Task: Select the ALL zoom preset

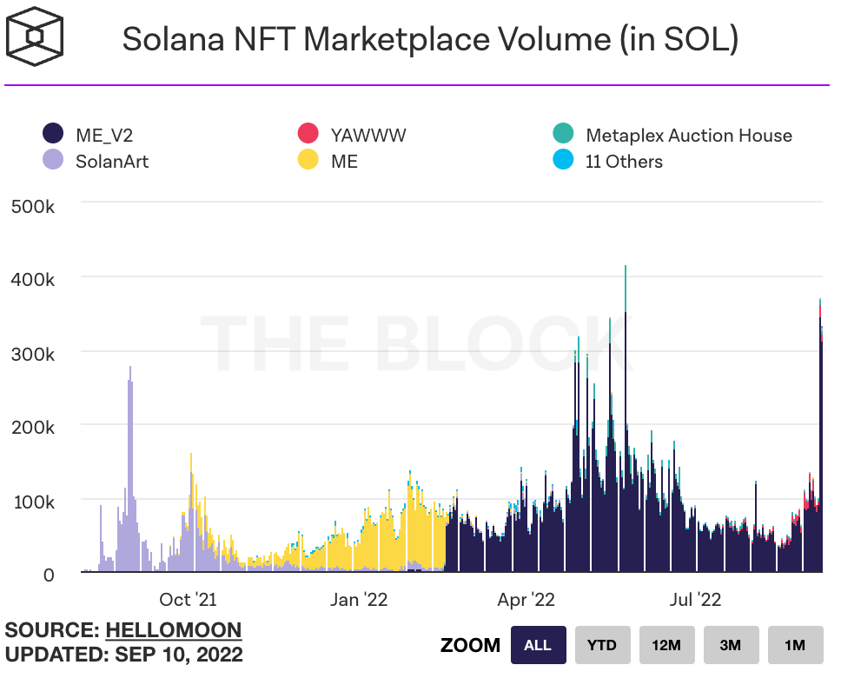Action: point(538,645)
